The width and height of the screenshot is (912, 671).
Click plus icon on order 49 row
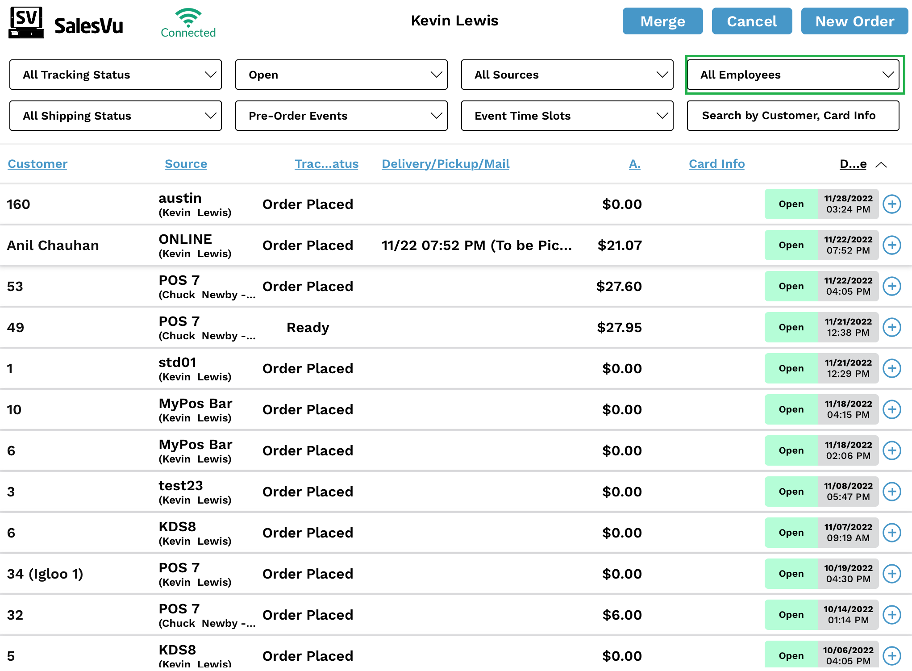click(891, 328)
